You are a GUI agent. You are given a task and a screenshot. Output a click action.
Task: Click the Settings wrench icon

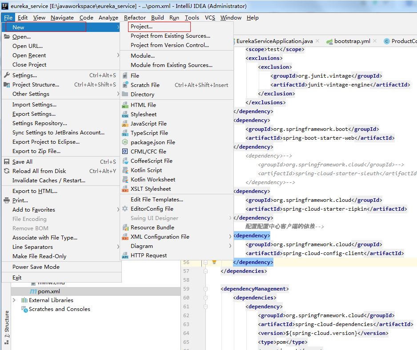coord(7,75)
